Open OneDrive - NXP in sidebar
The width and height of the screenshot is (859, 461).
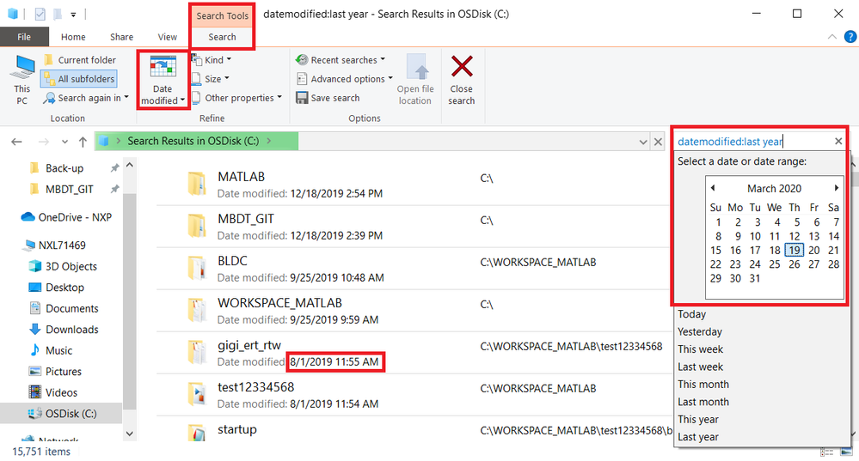click(x=65, y=217)
